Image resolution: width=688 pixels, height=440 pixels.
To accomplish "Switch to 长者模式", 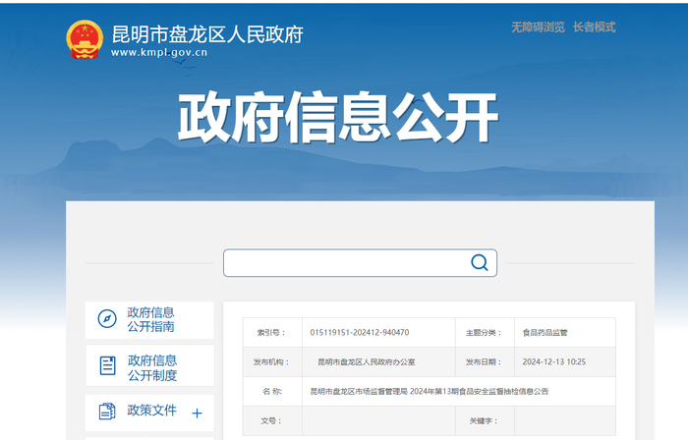I will [594, 27].
